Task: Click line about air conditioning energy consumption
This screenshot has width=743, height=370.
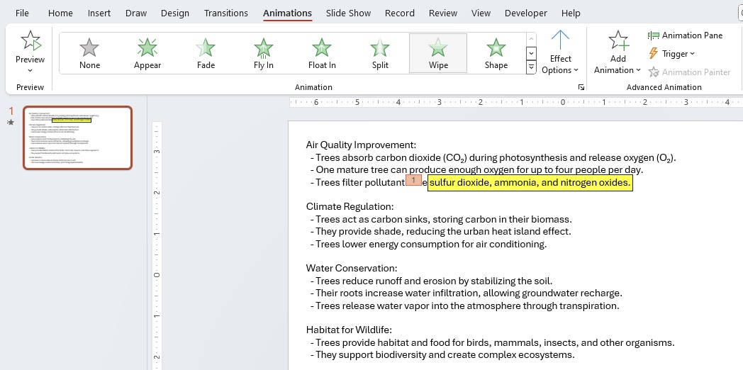Action: 428,244
